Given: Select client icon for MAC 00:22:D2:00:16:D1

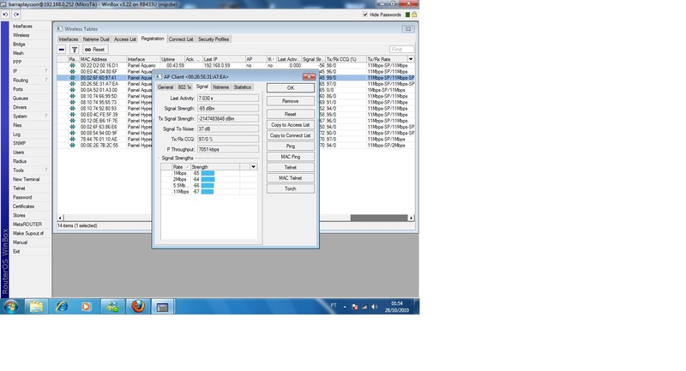Looking at the screenshot, I should pyautogui.click(x=72, y=65).
